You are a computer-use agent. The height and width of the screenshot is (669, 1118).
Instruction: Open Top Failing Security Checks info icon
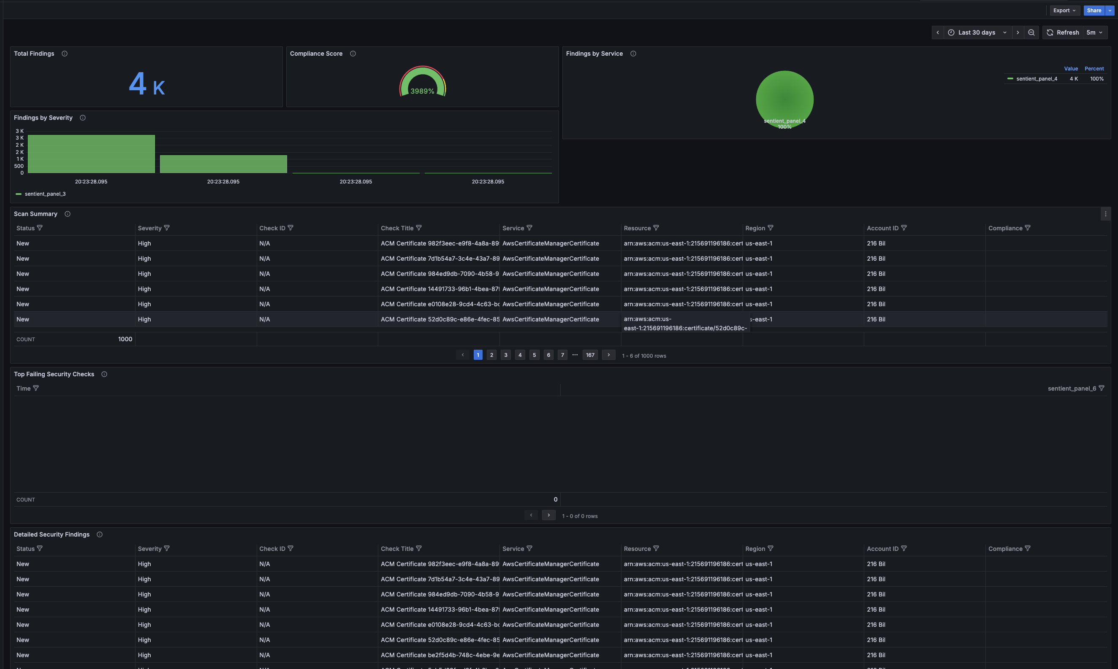pyautogui.click(x=104, y=374)
